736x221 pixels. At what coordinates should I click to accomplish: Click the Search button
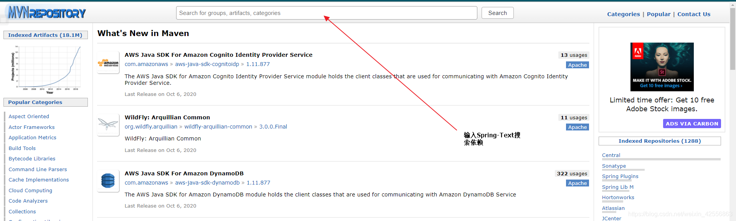(497, 13)
